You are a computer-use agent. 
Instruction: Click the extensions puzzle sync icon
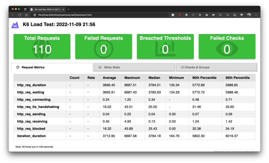coord(220,15)
